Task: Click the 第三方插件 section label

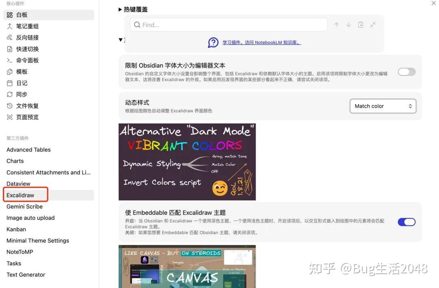Action: coord(17,138)
